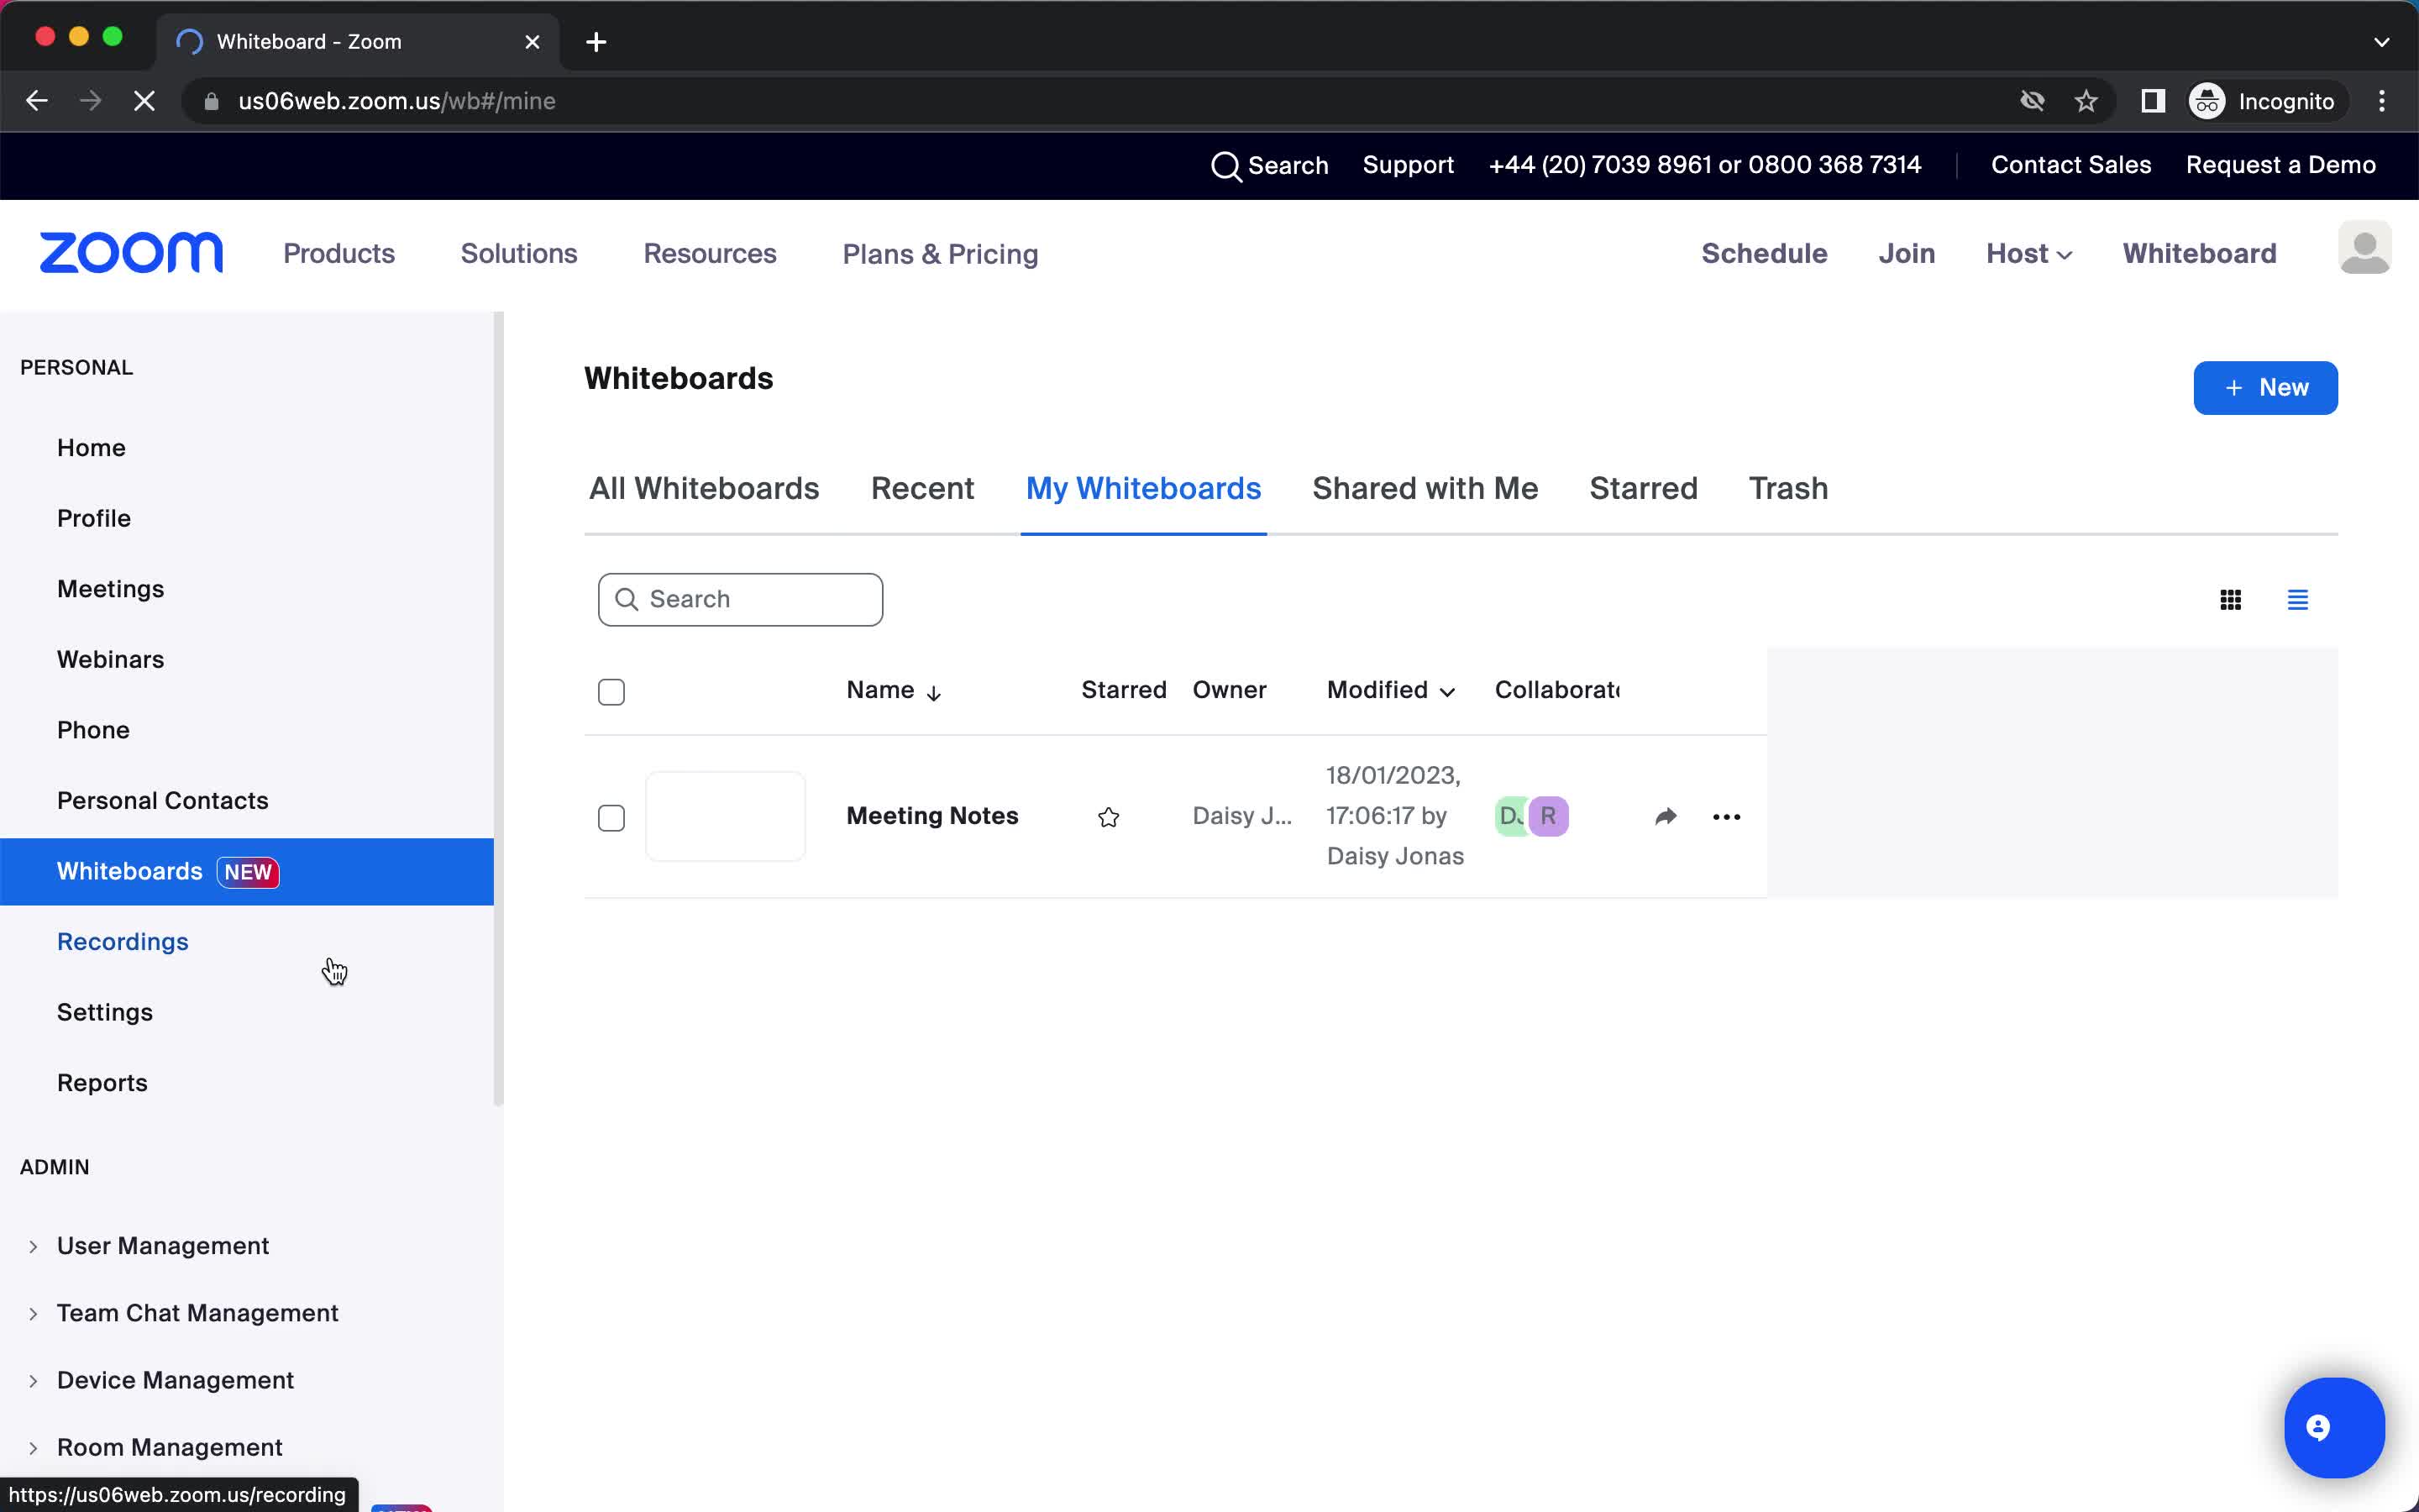Viewport: 2419px width, 1512px height.
Task: Expand the User Management section
Action: point(33,1246)
